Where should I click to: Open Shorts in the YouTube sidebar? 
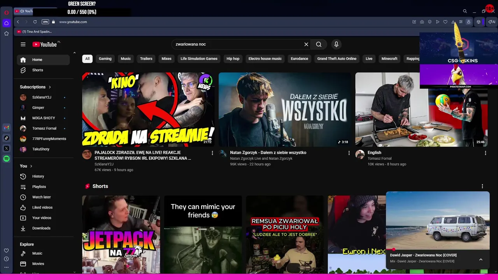(x=43, y=70)
